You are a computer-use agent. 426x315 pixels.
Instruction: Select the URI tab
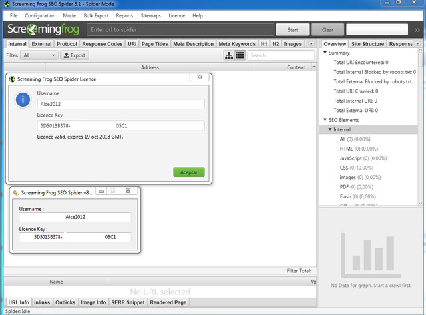click(x=132, y=44)
